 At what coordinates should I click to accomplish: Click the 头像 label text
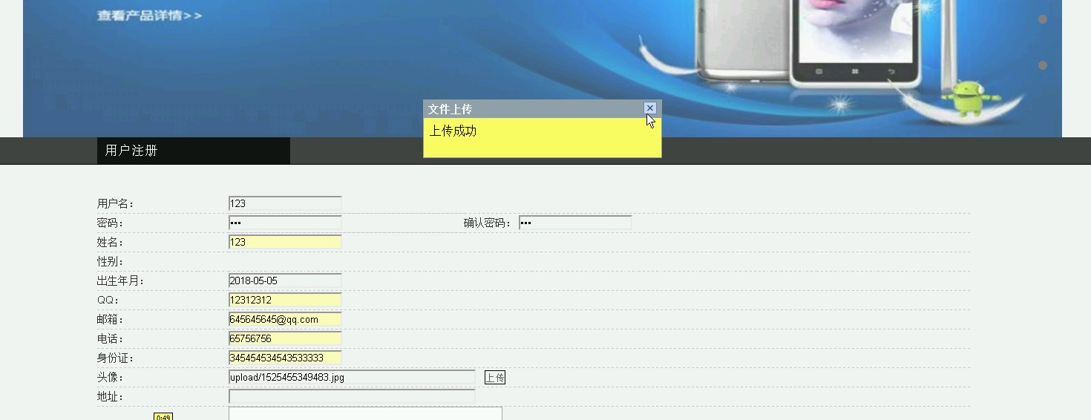[x=110, y=378]
